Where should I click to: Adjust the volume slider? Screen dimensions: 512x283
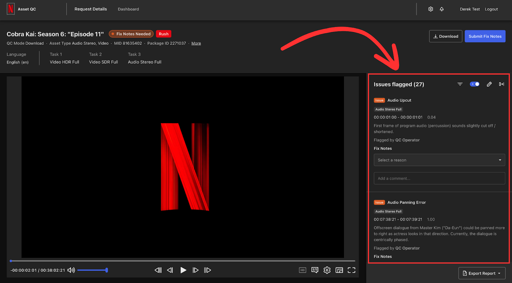(x=92, y=270)
